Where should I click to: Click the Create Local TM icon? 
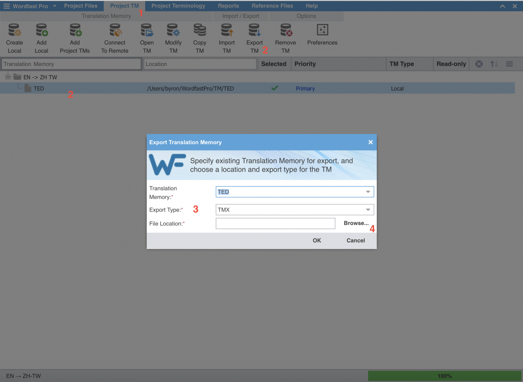pos(14,30)
